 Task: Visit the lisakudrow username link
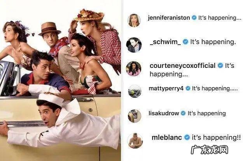coord(164,113)
